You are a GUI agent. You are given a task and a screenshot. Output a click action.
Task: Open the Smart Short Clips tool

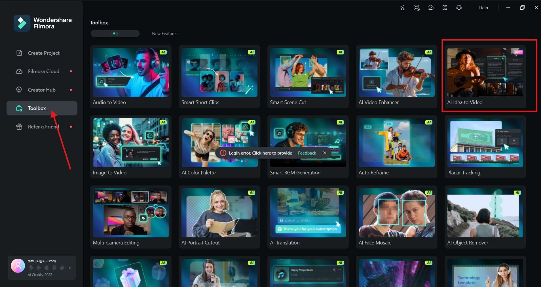pyautogui.click(x=219, y=77)
